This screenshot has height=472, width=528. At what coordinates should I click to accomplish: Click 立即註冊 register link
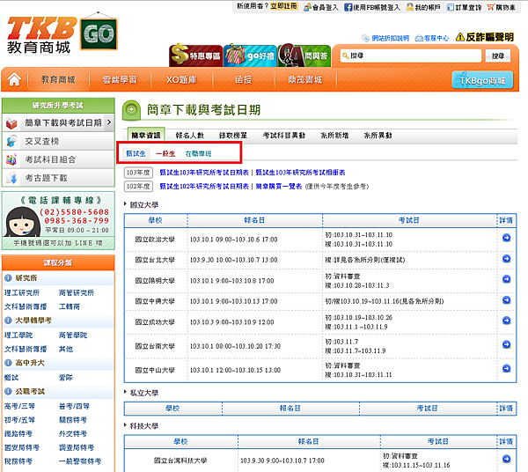[x=284, y=6]
